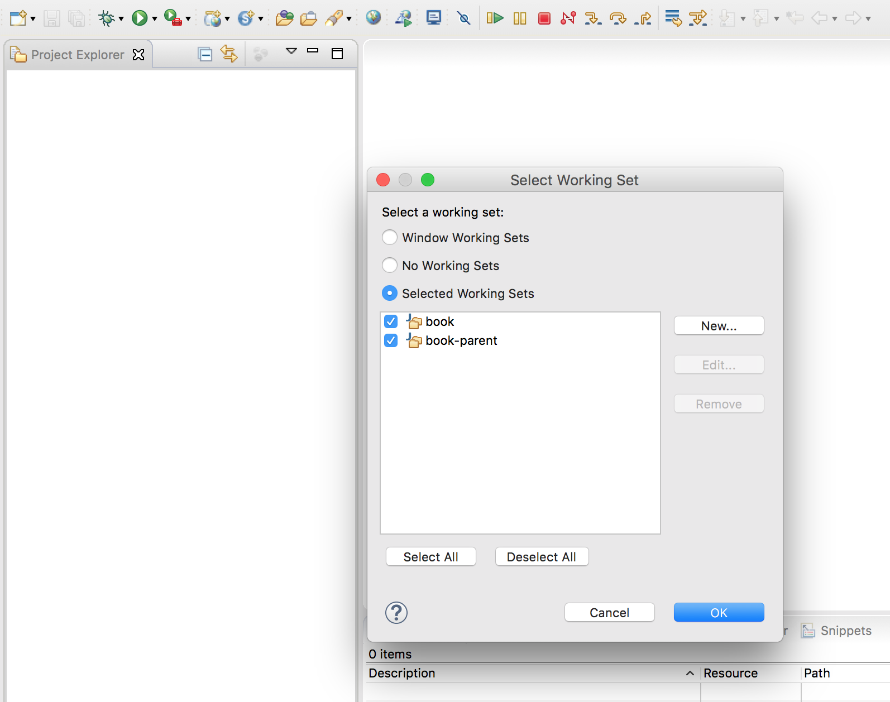
Task: Open the New wizard dropdown arrow
Action: point(33,19)
